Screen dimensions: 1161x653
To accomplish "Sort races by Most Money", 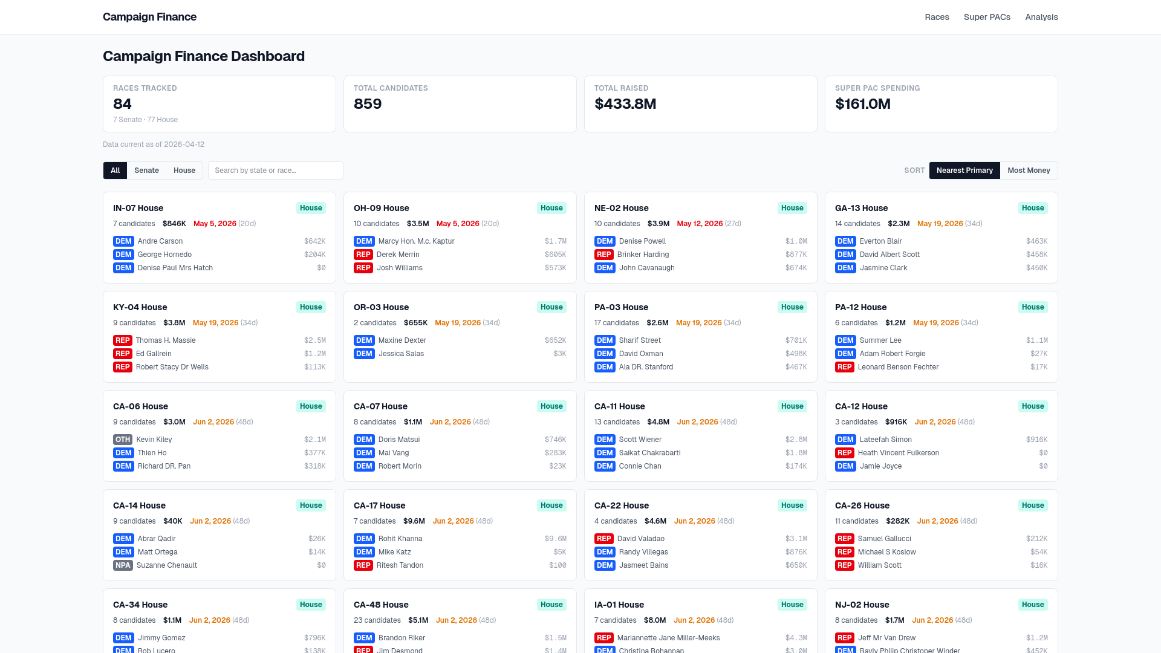I will pyautogui.click(x=1029, y=171).
